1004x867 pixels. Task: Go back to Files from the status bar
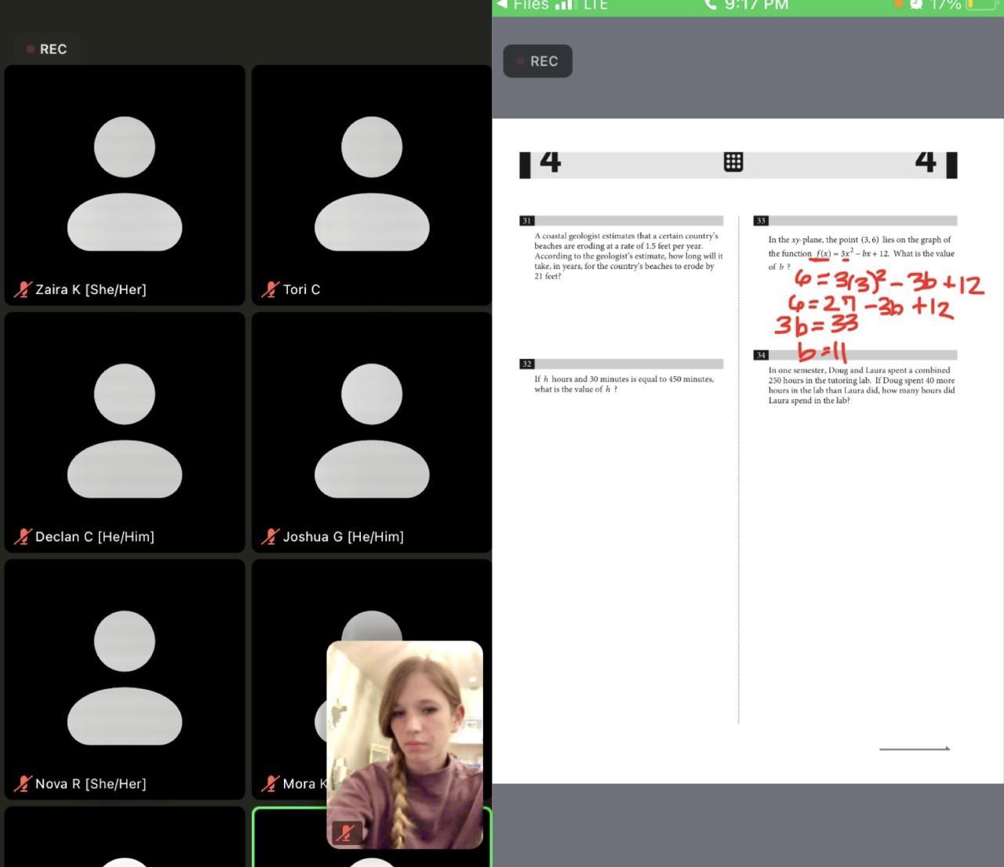522,5
